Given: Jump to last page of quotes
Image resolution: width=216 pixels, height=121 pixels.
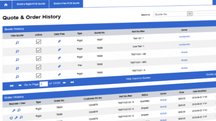Looking at the screenshot, I should click(x=72, y=82).
